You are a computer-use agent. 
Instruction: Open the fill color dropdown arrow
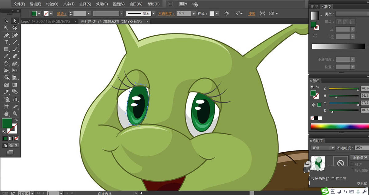point(39,14)
